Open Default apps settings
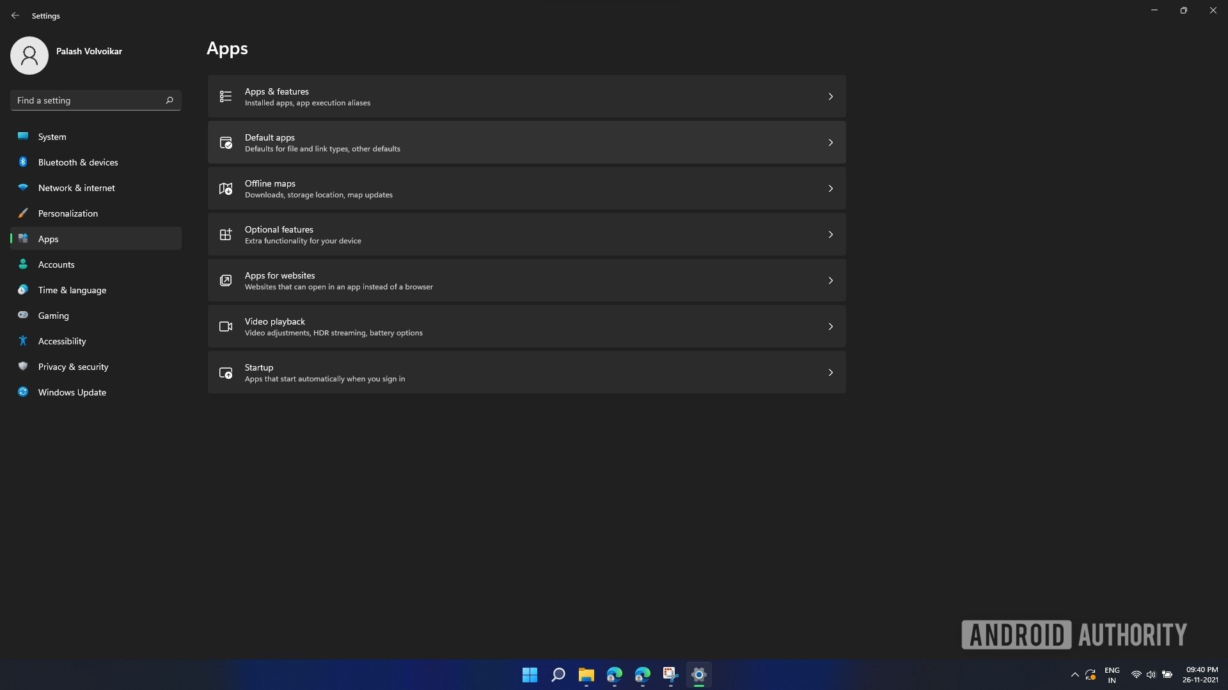Image resolution: width=1228 pixels, height=690 pixels. (527, 142)
